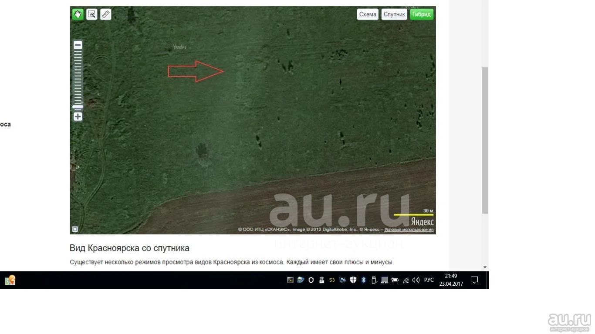Open the Wi-Fi network tray icon
The width and height of the screenshot is (595, 334).
click(x=406, y=280)
